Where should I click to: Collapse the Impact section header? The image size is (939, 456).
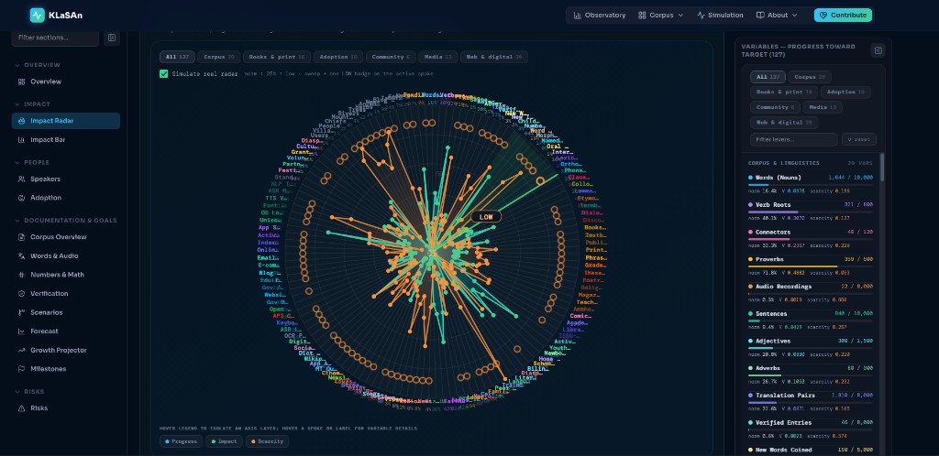click(x=37, y=104)
